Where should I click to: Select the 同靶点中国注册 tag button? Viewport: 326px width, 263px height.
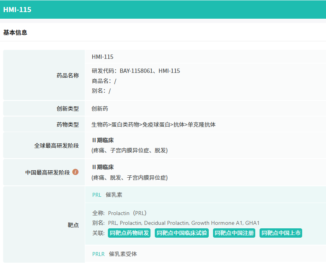[234, 233]
